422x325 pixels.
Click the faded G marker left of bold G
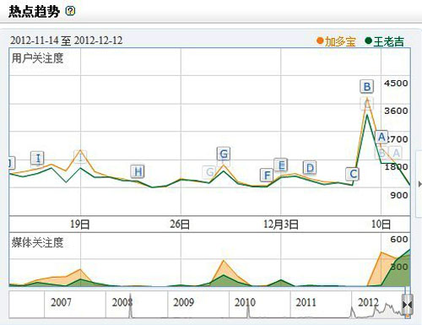pyautogui.click(x=209, y=171)
